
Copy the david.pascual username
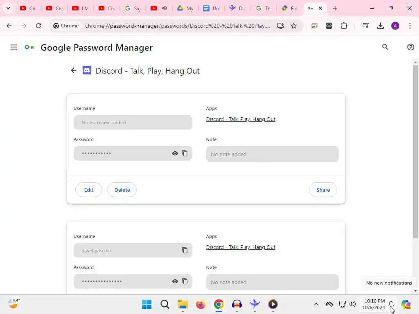tap(185, 250)
